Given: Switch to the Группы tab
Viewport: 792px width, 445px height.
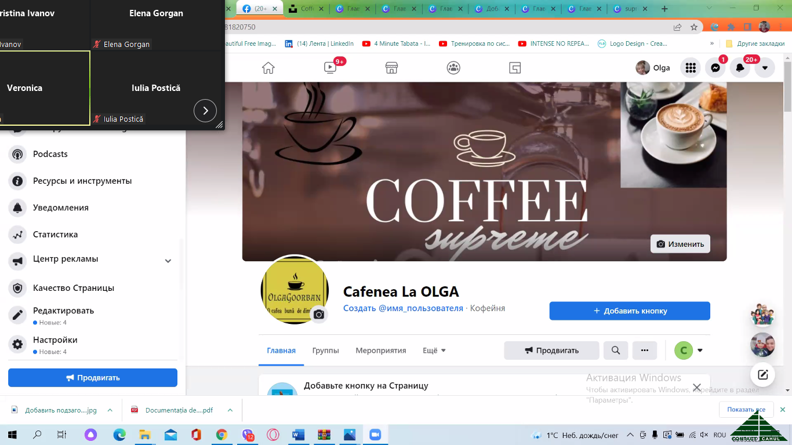Looking at the screenshot, I should click(x=325, y=351).
